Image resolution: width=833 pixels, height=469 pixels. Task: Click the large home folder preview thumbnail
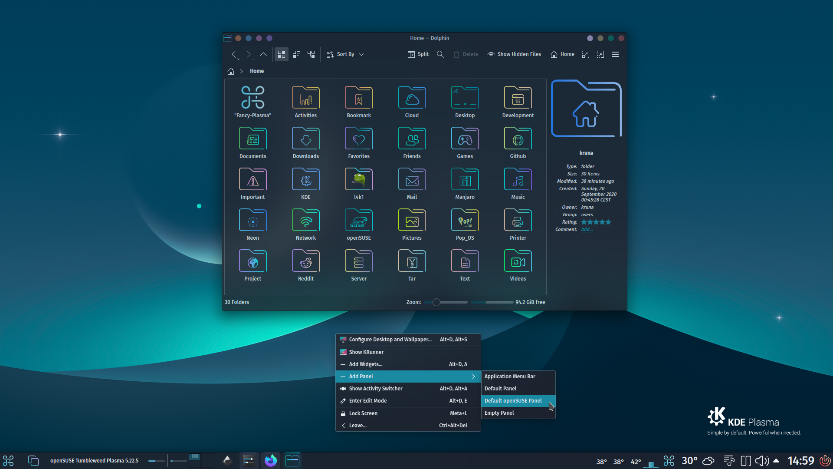(x=586, y=109)
